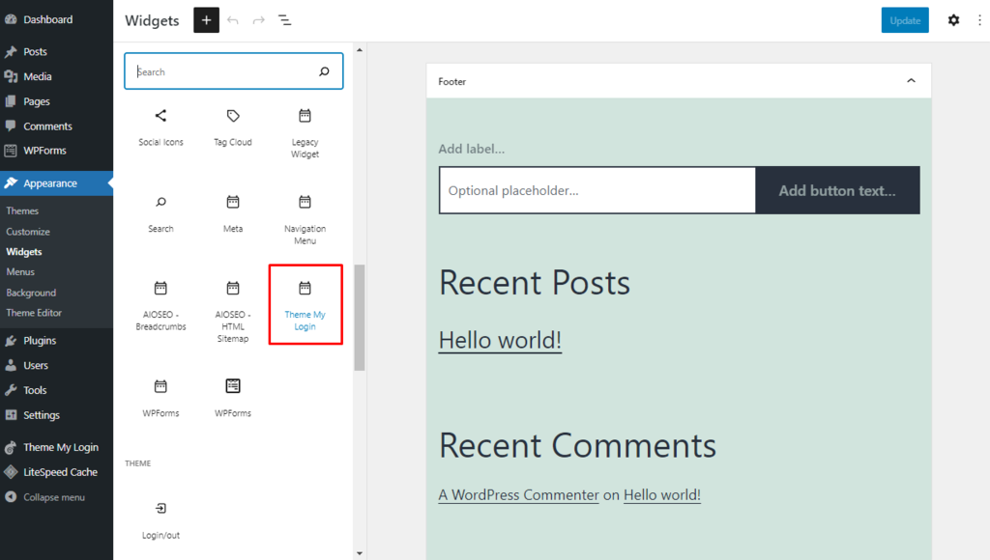The image size is (990, 560).
Task: Add the Navigation Menu block
Action: tap(305, 219)
